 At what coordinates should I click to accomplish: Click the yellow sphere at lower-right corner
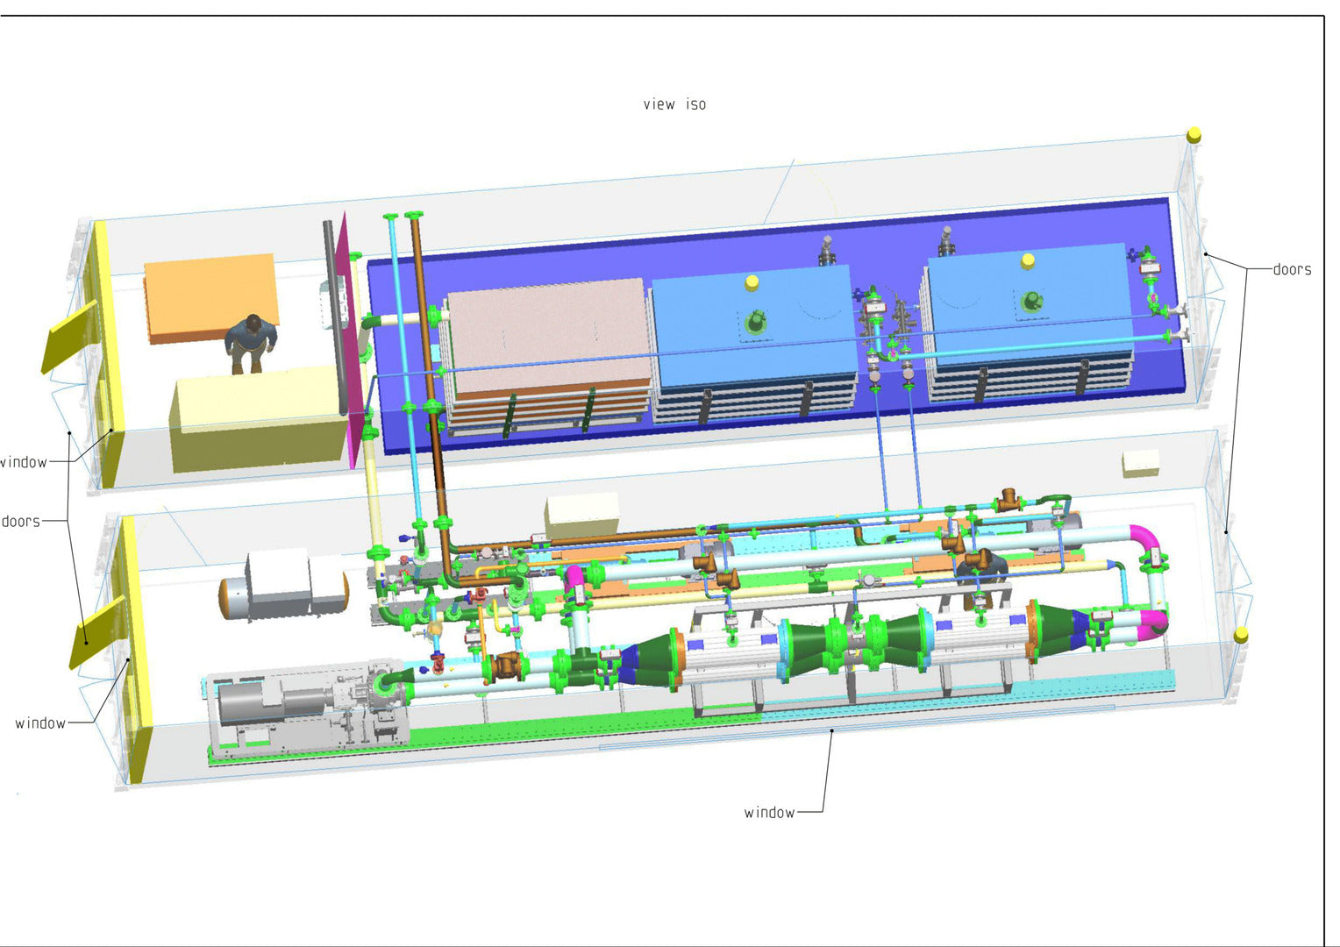pyautogui.click(x=1241, y=635)
